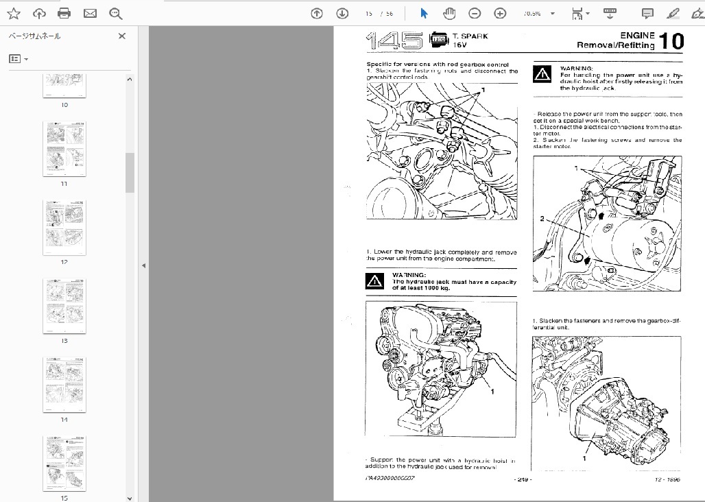Viewport: 705px width, 502px height.
Task: Upload file using cloud upload icon
Action: 39,14
